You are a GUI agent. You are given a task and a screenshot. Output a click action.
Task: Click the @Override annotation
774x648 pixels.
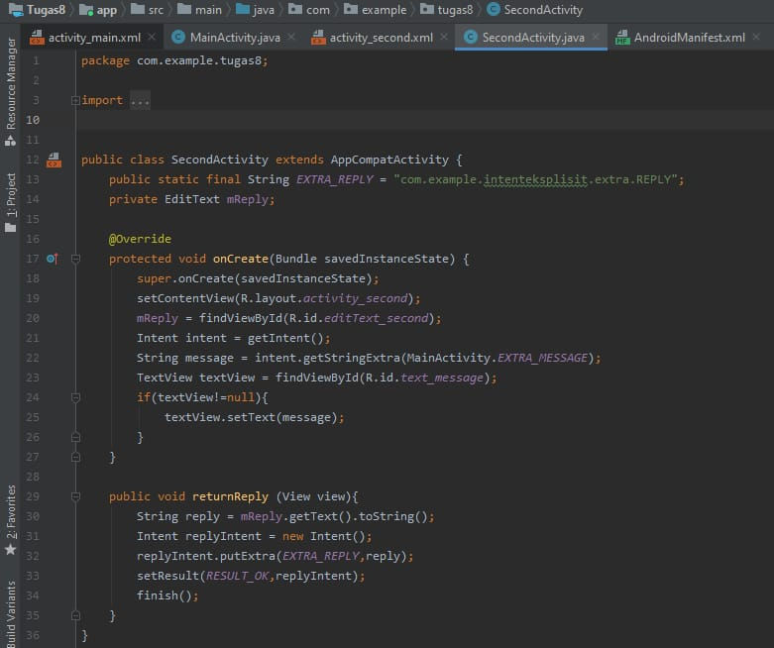[140, 239]
